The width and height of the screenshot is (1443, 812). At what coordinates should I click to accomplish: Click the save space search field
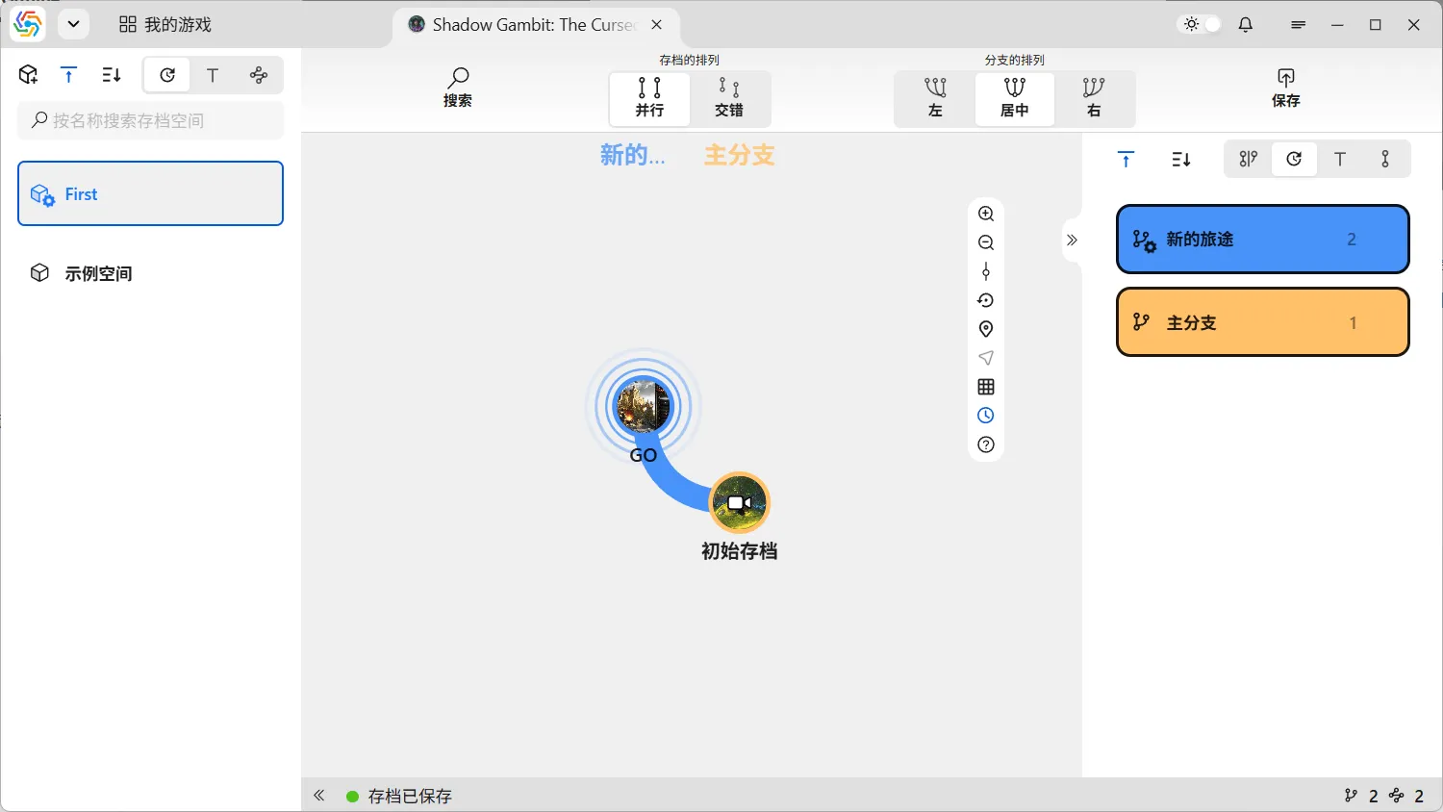(151, 120)
